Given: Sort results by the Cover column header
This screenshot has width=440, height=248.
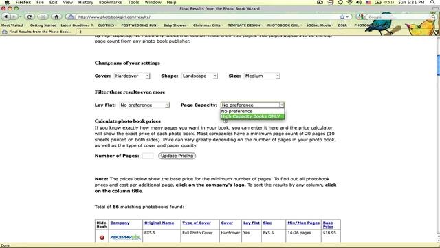Looking at the screenshot, I should (x=227, y=223).
